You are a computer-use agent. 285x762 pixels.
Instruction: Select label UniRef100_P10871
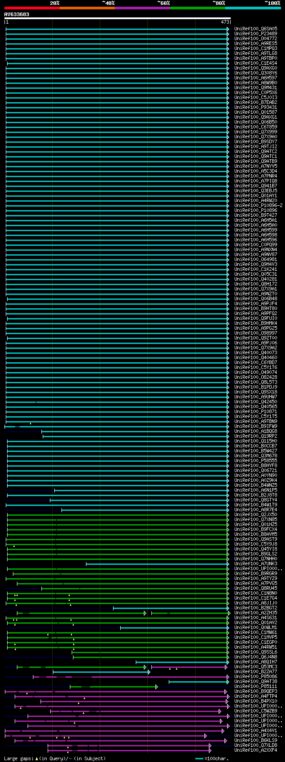(256, 411)
